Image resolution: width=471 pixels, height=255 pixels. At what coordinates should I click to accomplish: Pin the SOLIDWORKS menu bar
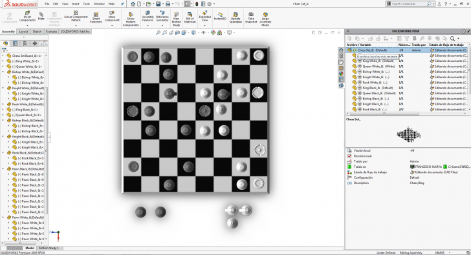pos(122,4)
